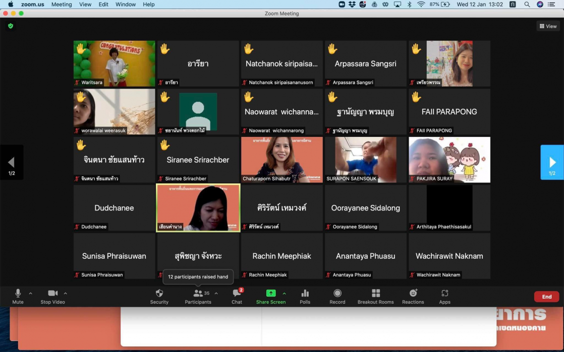
Task: Go to next page of participants
Action: [552, 163]
